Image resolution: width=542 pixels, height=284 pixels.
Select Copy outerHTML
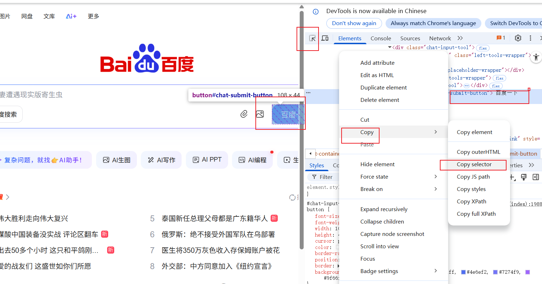click(479, 152)
